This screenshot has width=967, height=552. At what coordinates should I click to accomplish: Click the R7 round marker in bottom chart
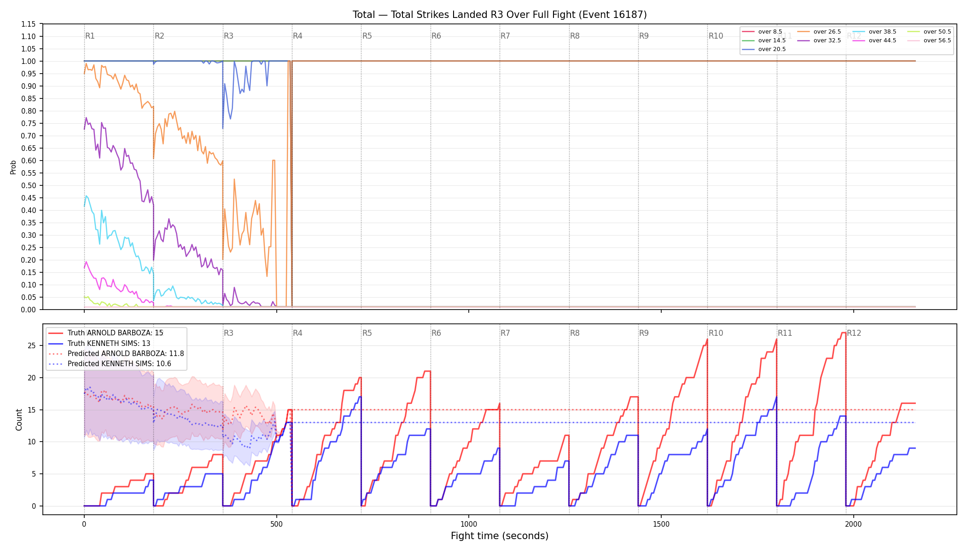click(505, 333)
